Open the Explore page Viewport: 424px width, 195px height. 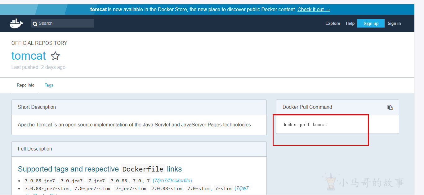click(x=333, y=23)
